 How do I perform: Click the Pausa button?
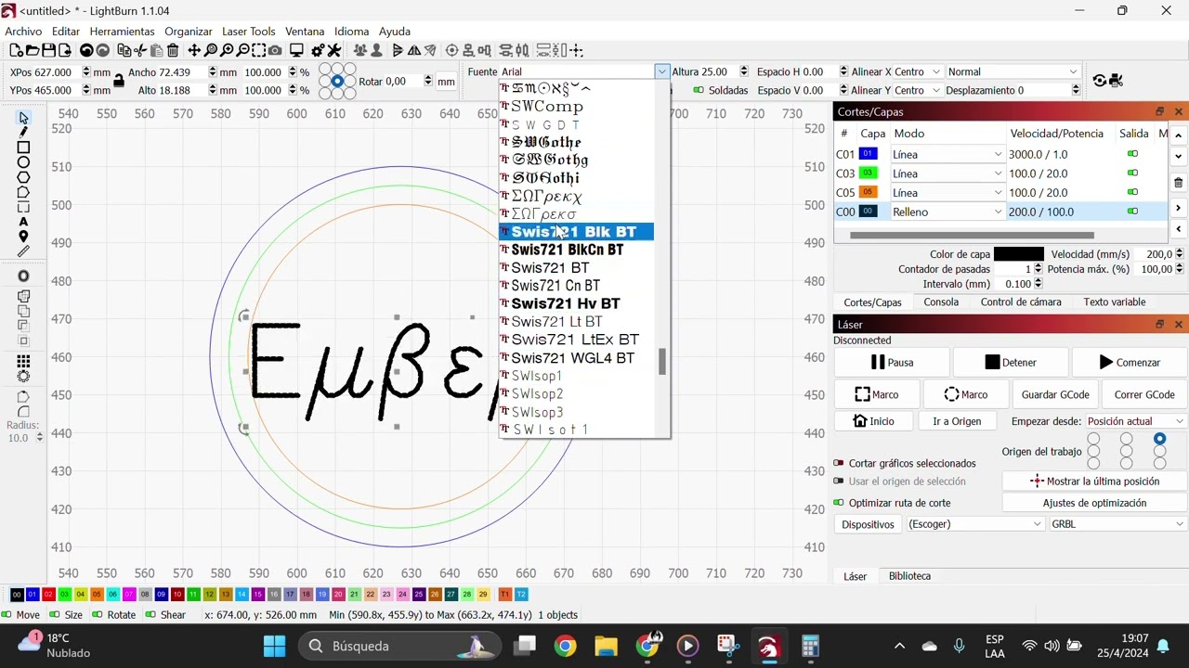click(x=891, y=363)
